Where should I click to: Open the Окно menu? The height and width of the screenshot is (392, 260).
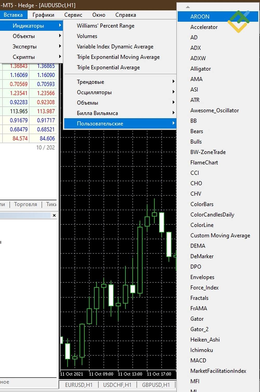pos(99,15)
